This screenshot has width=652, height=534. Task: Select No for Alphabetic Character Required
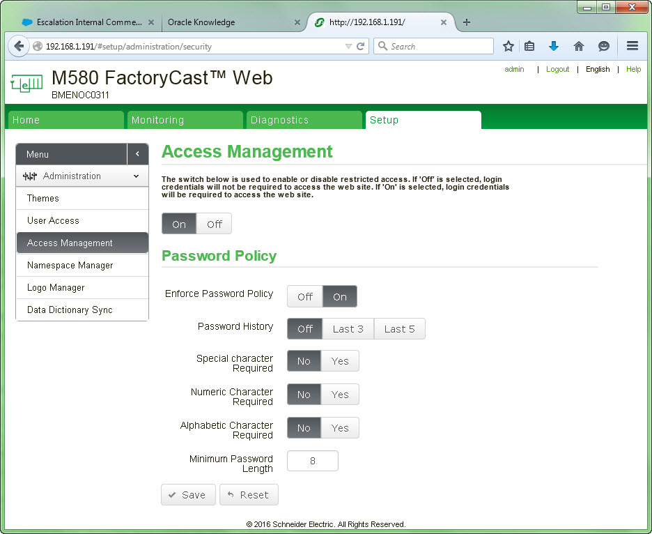click(x=304, y=428)
